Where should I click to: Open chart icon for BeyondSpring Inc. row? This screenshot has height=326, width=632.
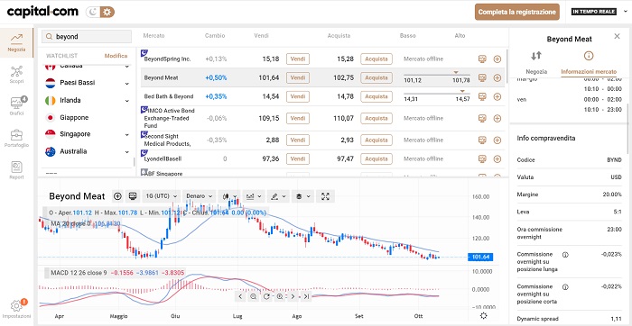(482, 59)
